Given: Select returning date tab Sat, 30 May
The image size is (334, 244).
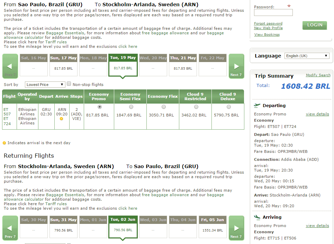Looking at the screenshot, I should tap(34, 227).
